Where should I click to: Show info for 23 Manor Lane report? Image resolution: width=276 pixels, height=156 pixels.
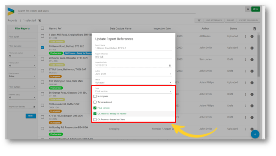coord(252,60)
